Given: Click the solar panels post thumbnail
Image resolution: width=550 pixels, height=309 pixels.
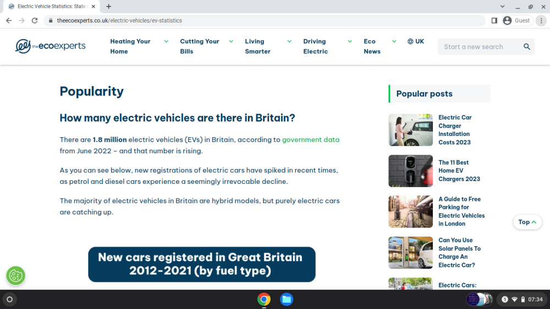Looking at the screenshot, I should coord(410,252).
